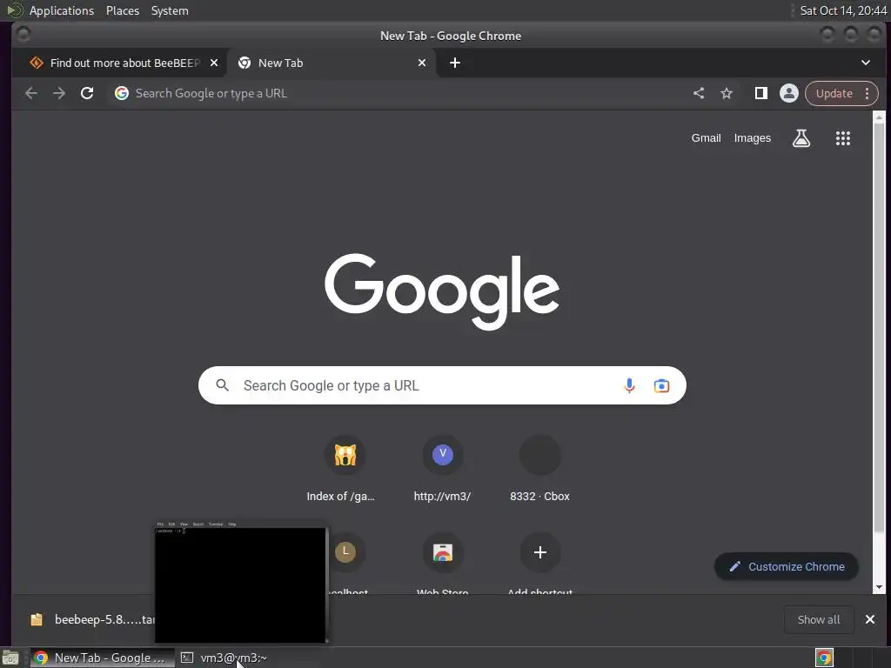The image size is (891, 668).
Task: Open the System menu
Action: tap(170, 10)
